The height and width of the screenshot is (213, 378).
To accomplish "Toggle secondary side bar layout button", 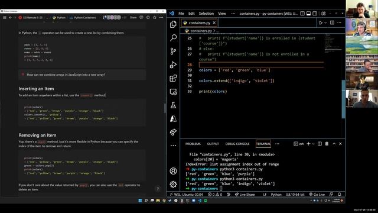I will coord(315,14).
